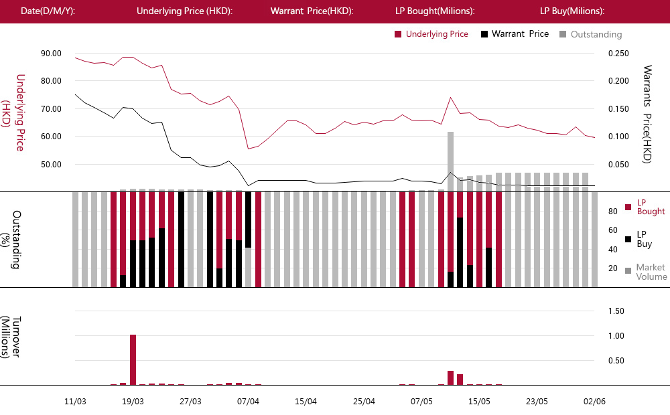Click the tallest turnover bar near 19/03

pos(133,360)
